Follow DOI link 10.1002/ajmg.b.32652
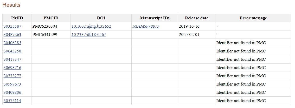Screen dimensions: 295x108 (91, 26)
